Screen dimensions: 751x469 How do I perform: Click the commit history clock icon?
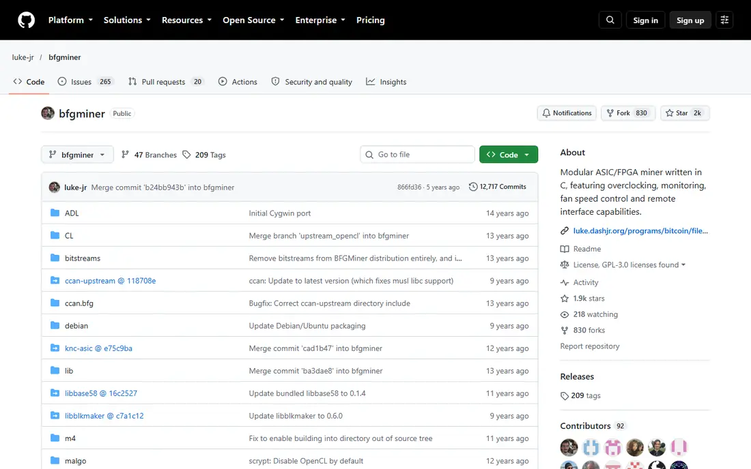pos(472,187)
